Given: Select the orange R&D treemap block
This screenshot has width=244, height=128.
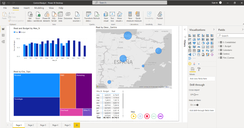Looking at the screenshot, I should 68,91.
